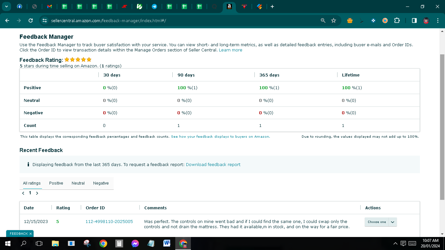Click the page vertical scrollbar
The height and width of the screenshot is (250, 445).
[442, 127]
